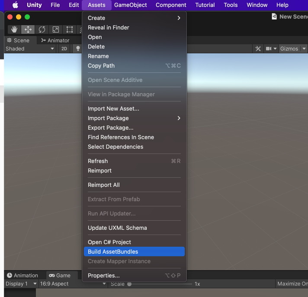Open scene tools wrench icon

tap(258, 49)
